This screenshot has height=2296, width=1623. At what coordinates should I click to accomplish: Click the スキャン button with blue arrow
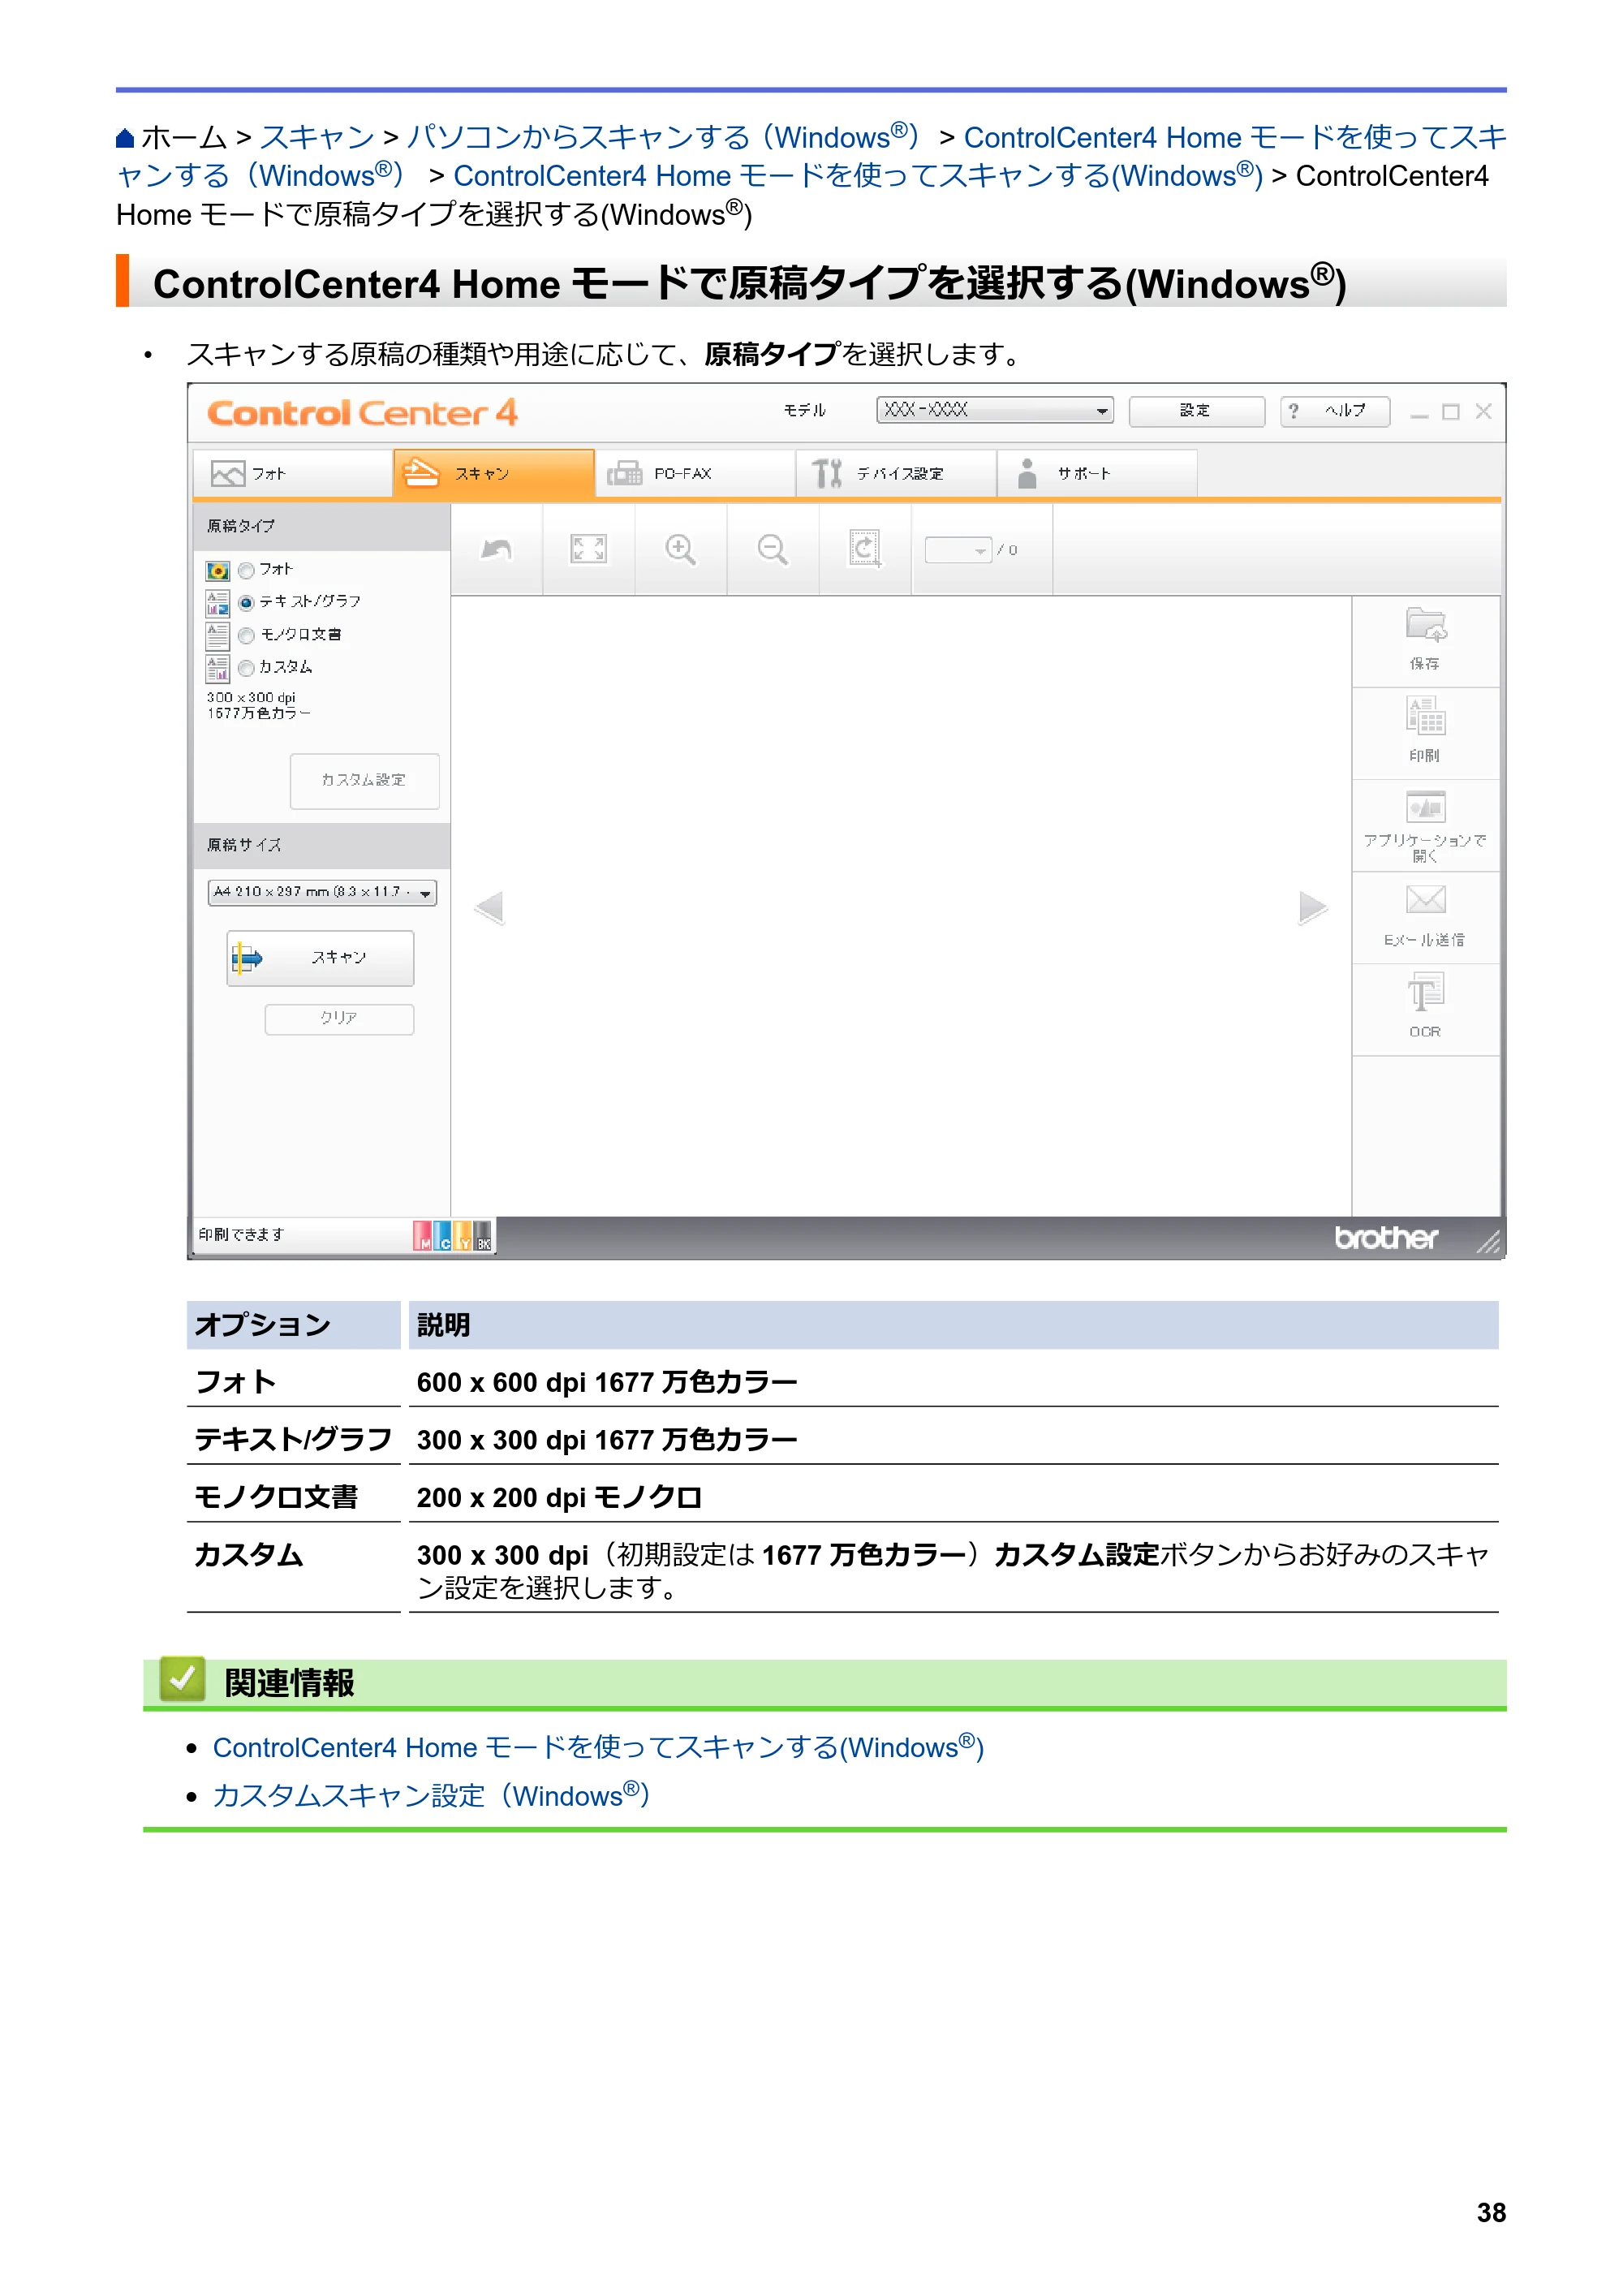point(320,958)
